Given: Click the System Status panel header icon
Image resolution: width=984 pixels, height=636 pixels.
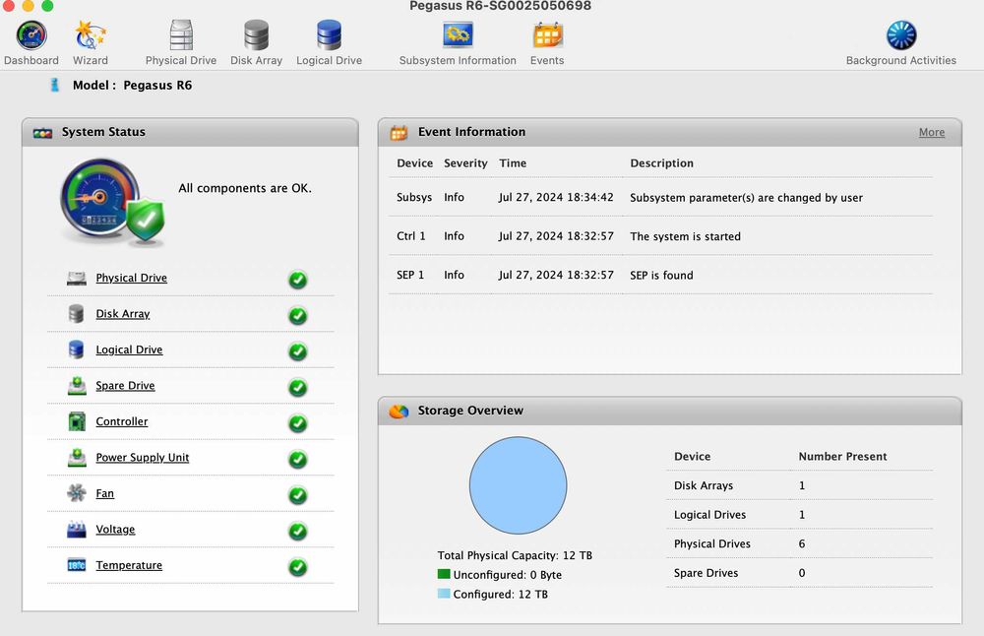Looking at the screenshot, I should [x=42, y=133].
